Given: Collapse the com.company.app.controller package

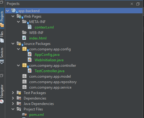Looking at the screenshot, I should coord(18,66).
